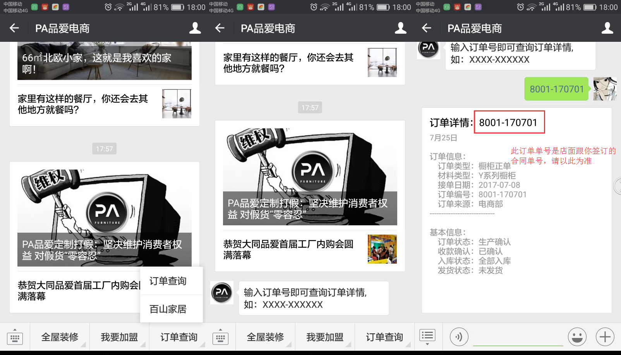Open 我要加盟 menu in left screen
Screen dimensions: 621x355
[120, 337]
